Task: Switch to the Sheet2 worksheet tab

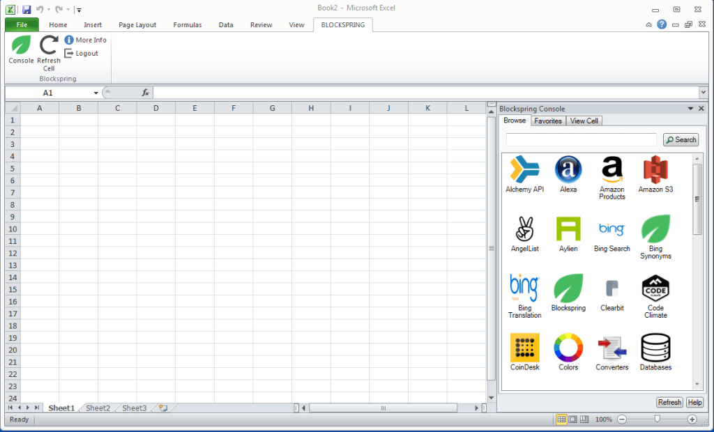Action: 98,408
